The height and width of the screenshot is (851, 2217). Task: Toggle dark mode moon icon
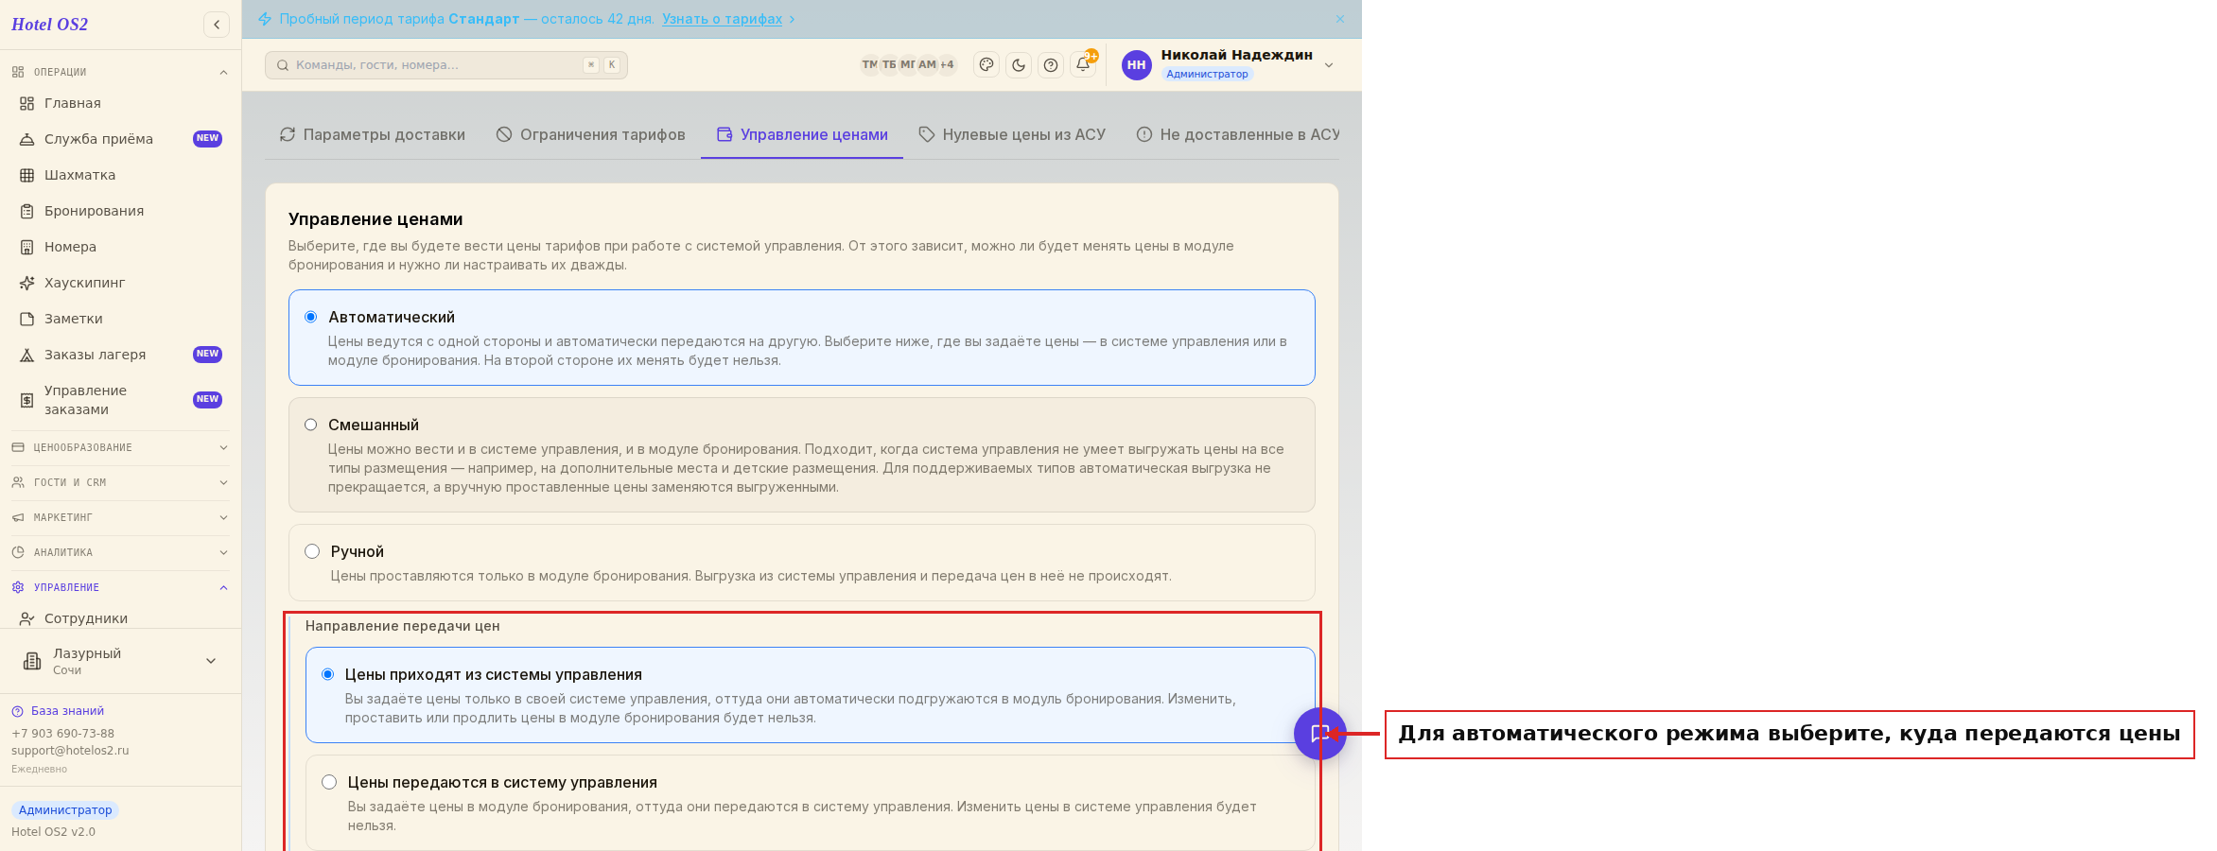pos(1019,64)
